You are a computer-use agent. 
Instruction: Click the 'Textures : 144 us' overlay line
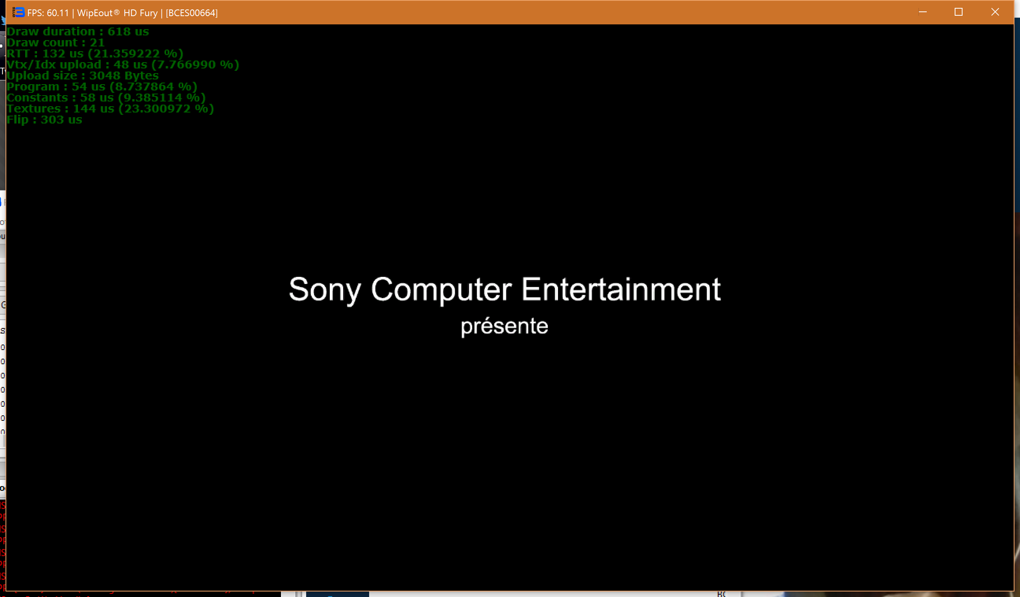[110, 109]
